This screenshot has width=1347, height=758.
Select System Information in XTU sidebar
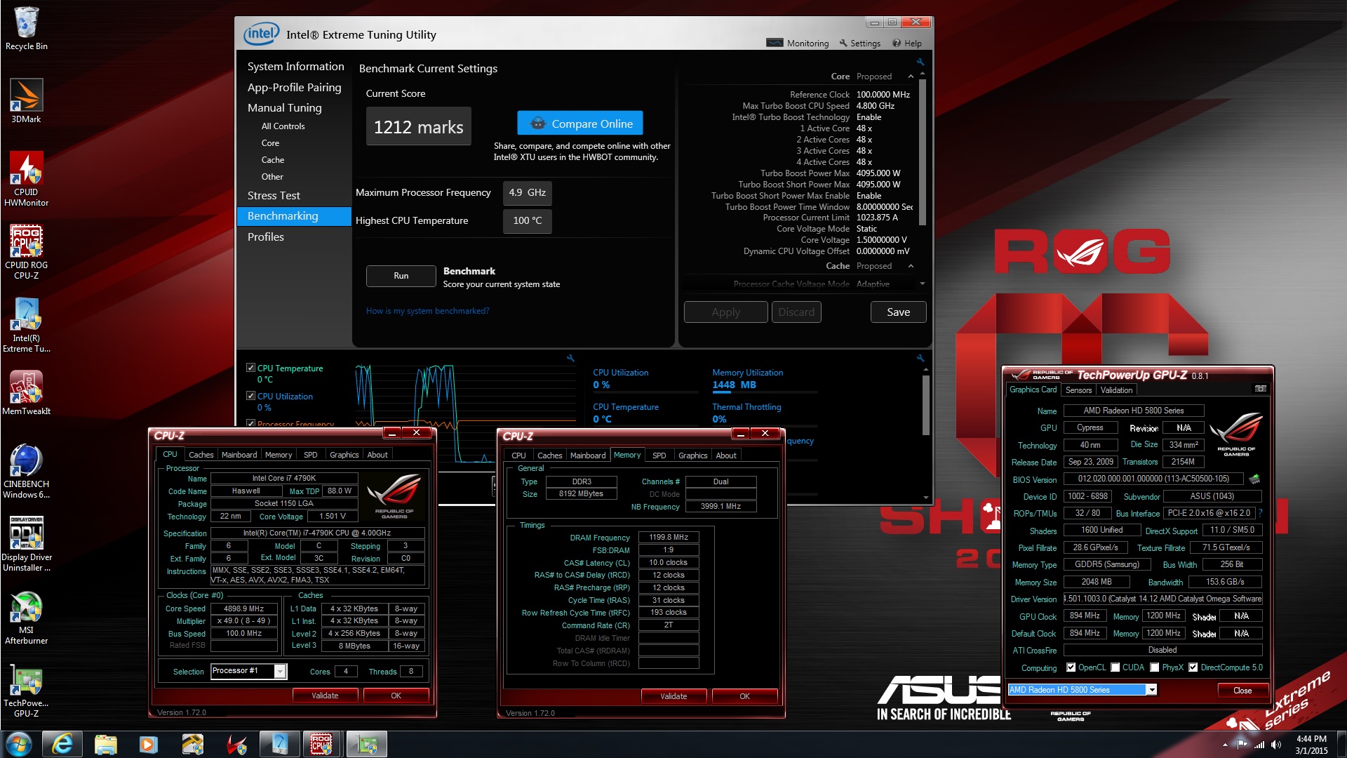click(x=295, y=66)
